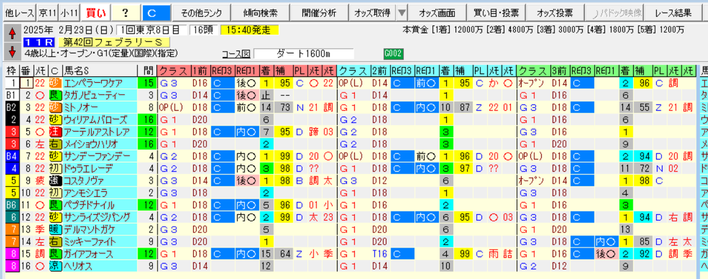Click the 初 mark icon for アンモシエラ
The image size is (708, 279).
pos(55,193)
